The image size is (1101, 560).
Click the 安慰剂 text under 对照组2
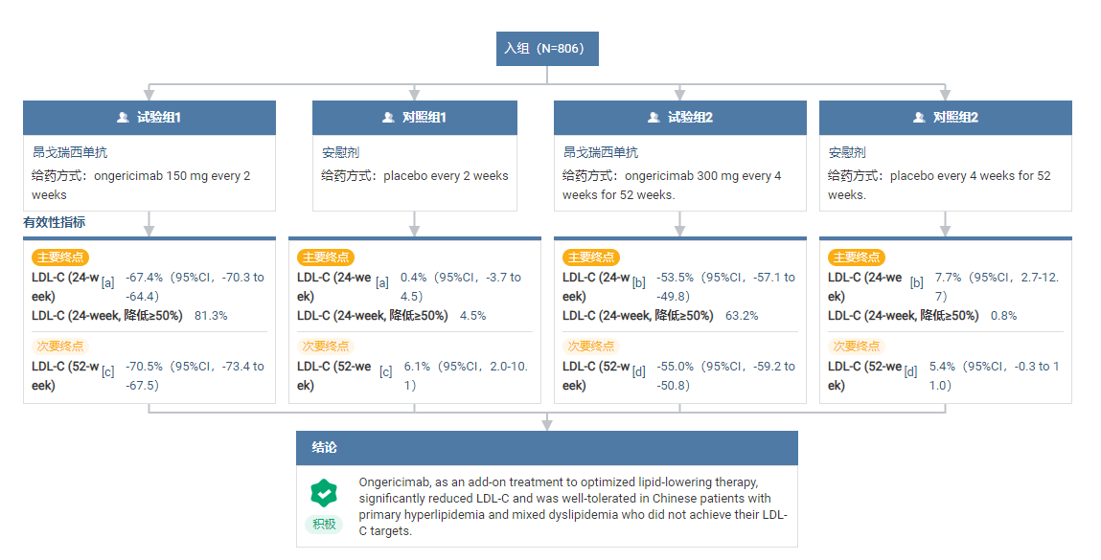[847, 152]
